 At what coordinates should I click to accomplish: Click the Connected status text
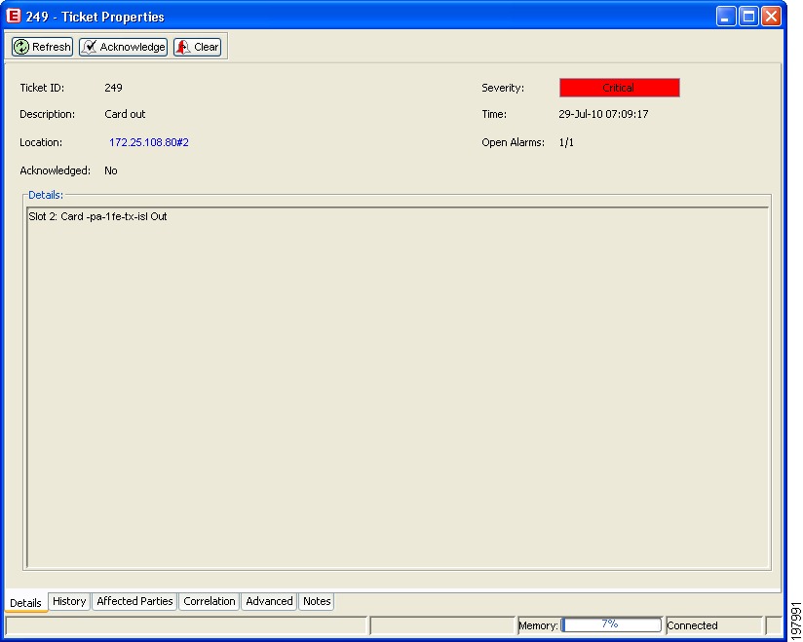click(x=692, y=625)
